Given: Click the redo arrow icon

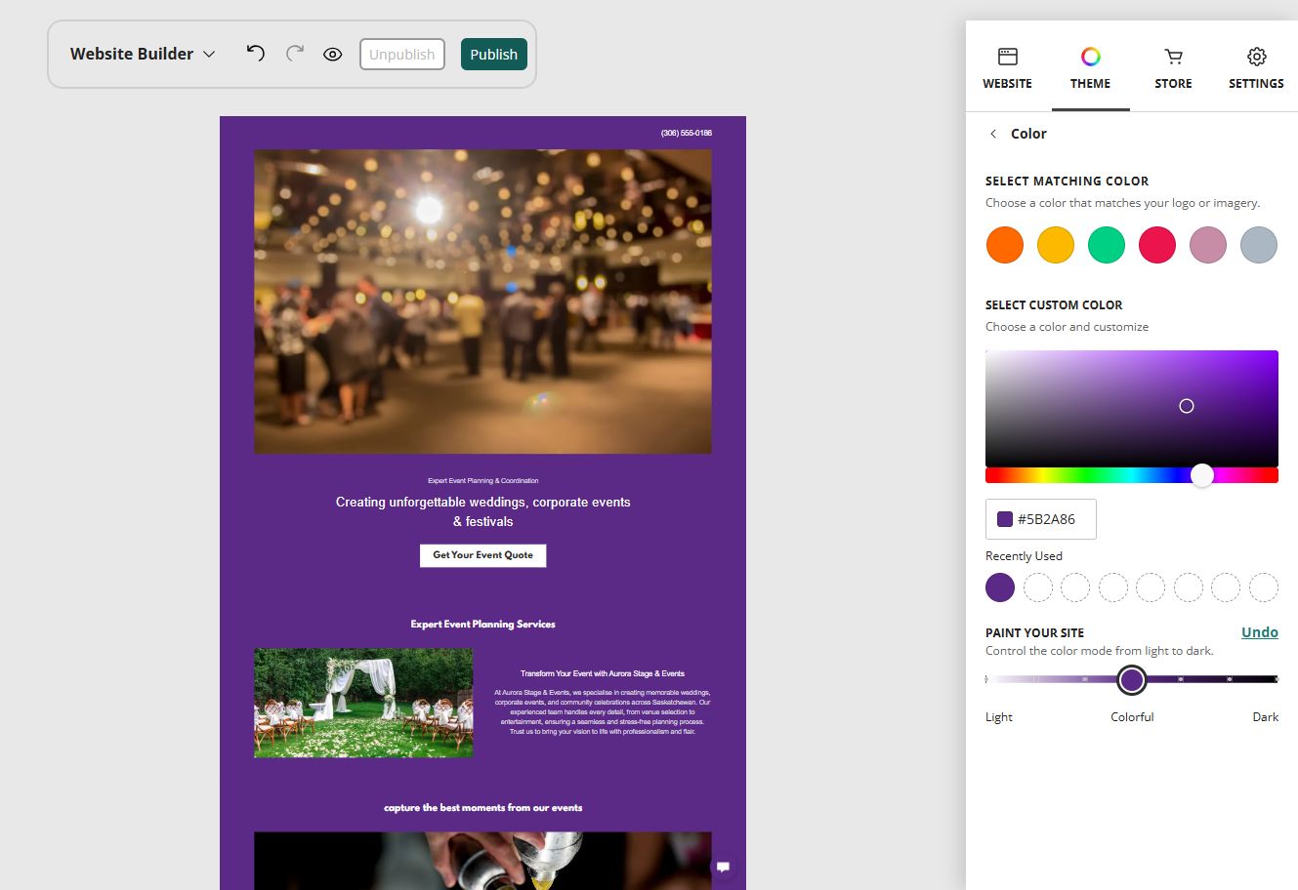Looking at the screenshot, I should click(x=294, y=54).
